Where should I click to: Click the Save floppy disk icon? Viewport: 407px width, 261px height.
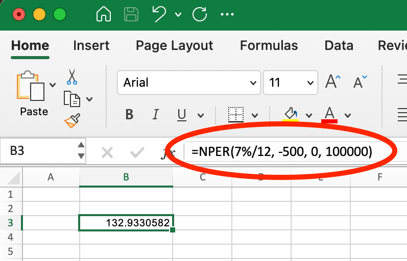pyautogui.click(x=131, y=14)
